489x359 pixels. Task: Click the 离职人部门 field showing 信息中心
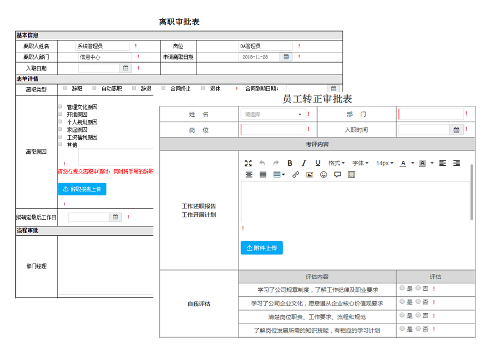(x=105, y=57)
